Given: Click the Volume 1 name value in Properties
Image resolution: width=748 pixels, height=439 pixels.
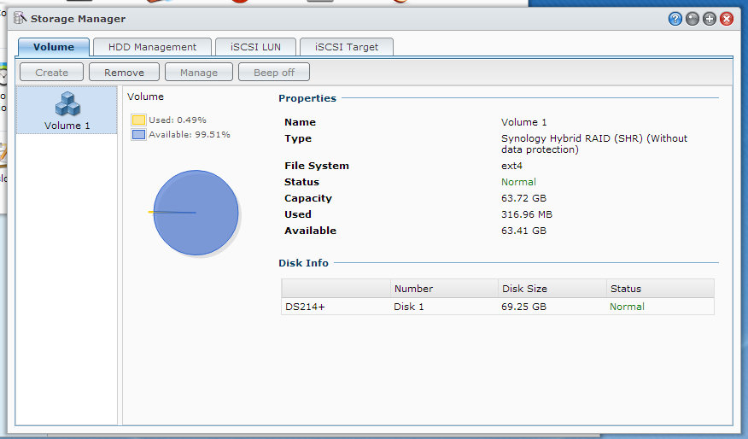Looking at the screenshot, I should [523, 121].
